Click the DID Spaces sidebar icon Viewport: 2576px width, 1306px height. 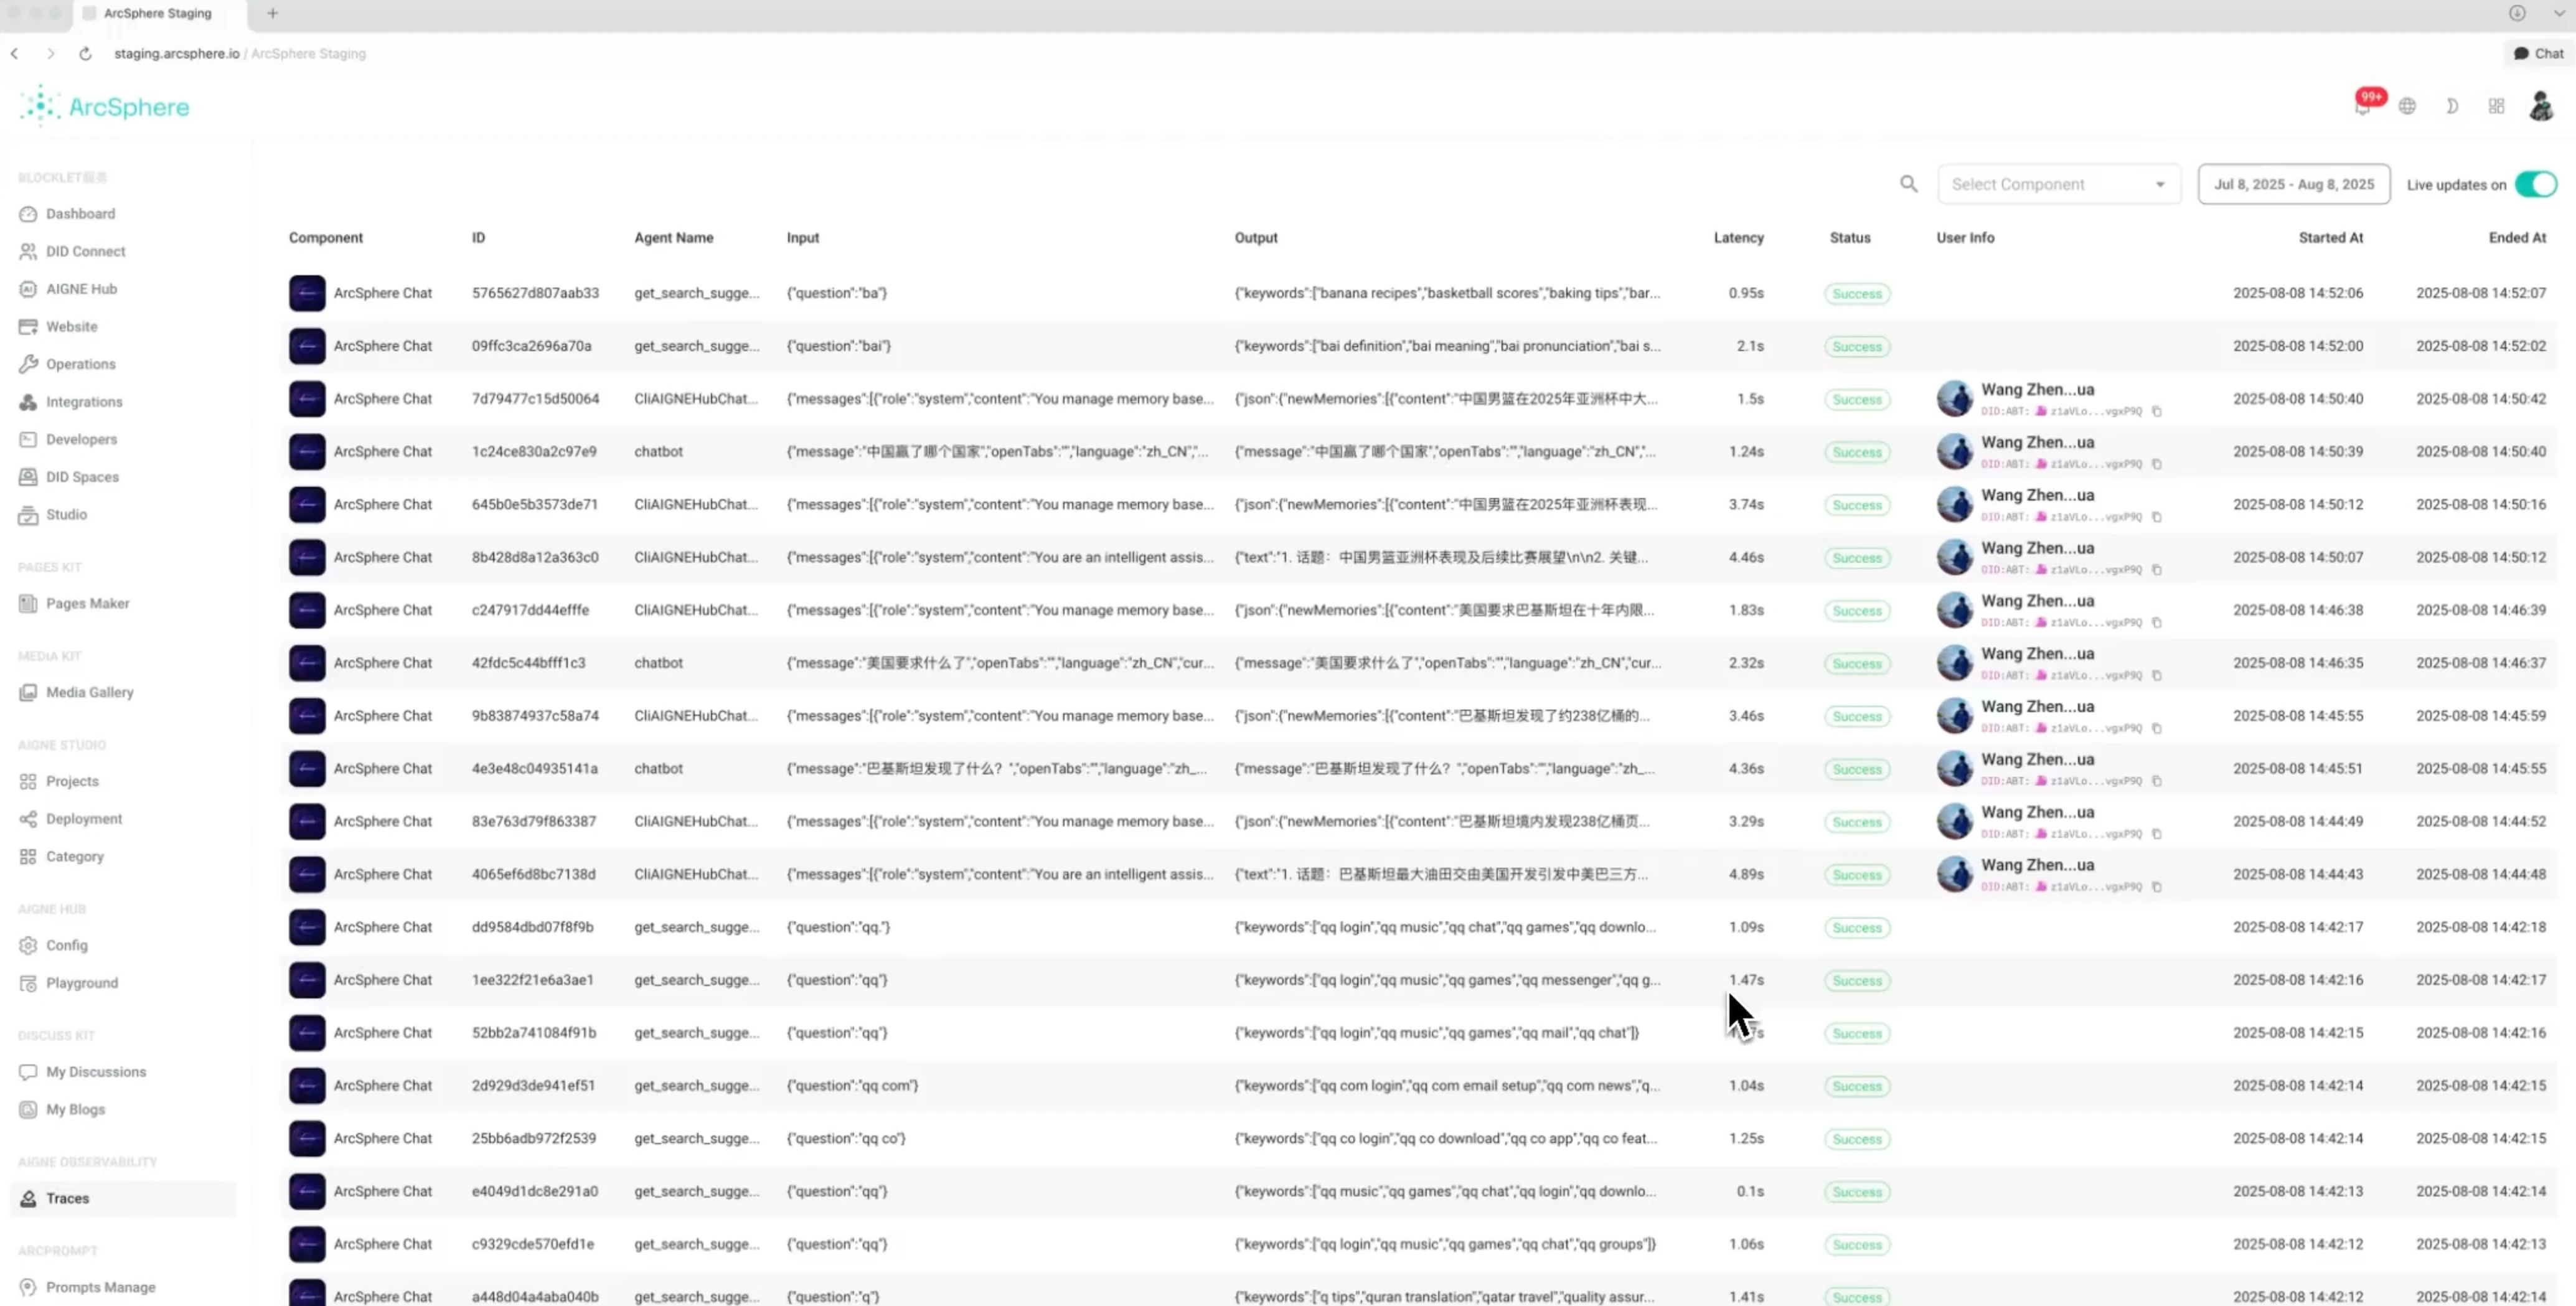click(28, 477)
